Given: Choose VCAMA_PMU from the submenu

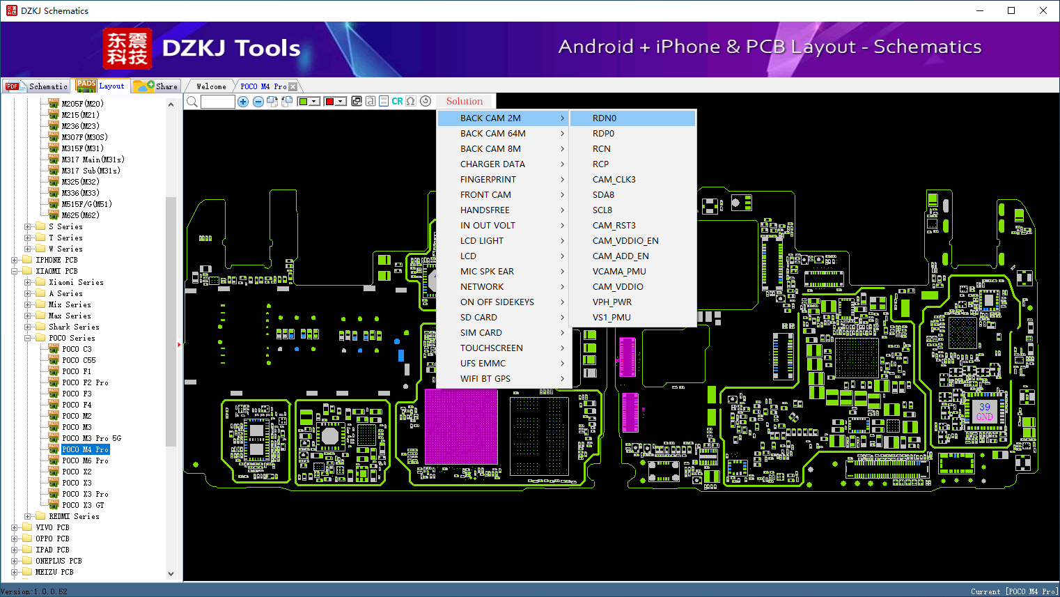Looking at the screenshot, I should pyautogui.click(x=632, y=272).
